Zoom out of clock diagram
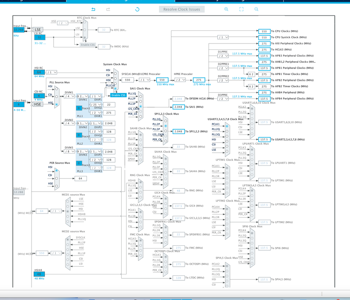 coord(256,9)
